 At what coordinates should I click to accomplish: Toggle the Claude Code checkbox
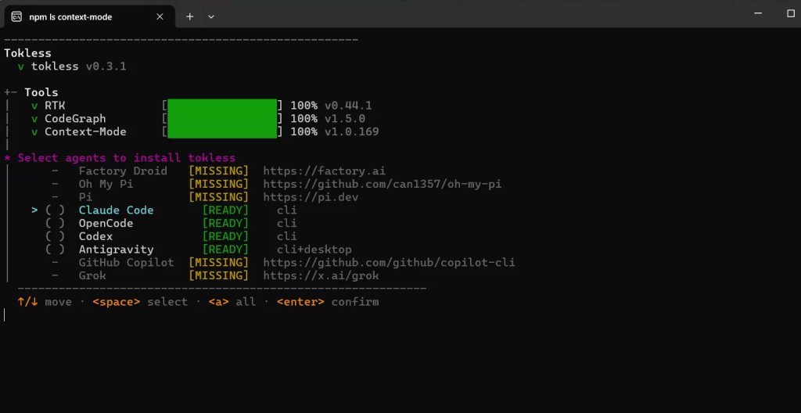click(x=56, y=210)
